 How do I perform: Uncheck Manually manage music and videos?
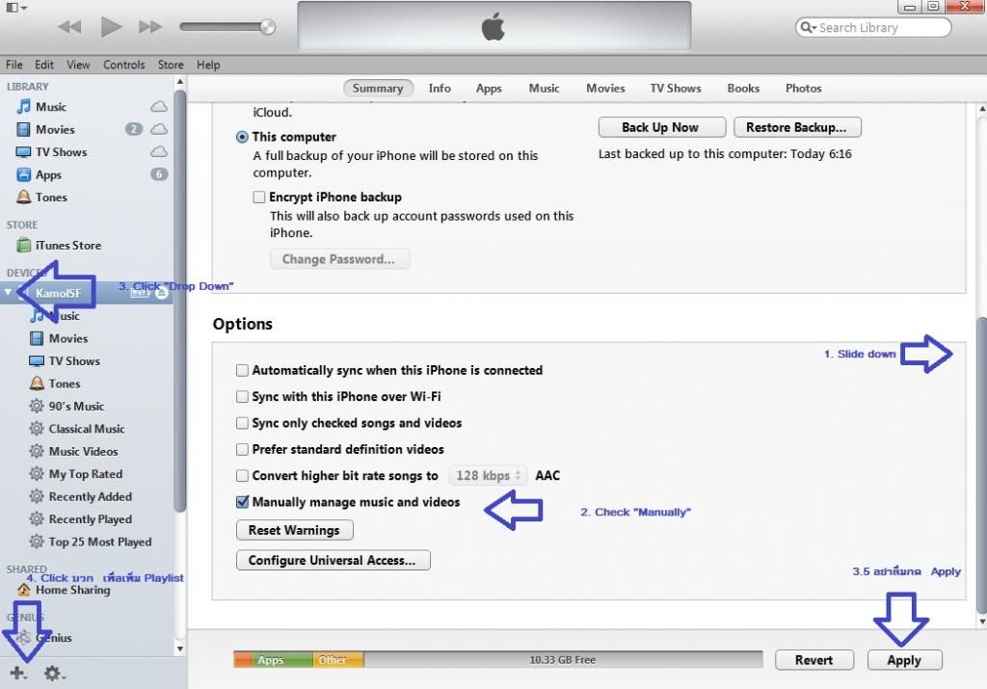coord(242,502)
